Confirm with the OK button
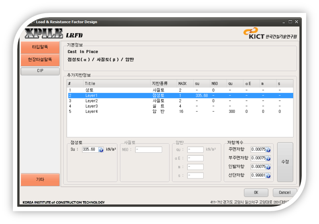 point(256,193)
